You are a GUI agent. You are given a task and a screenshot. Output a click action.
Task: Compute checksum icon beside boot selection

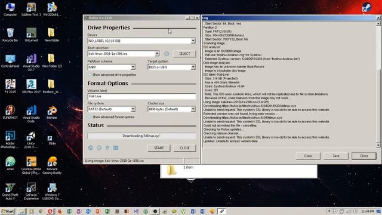[167, 54]
